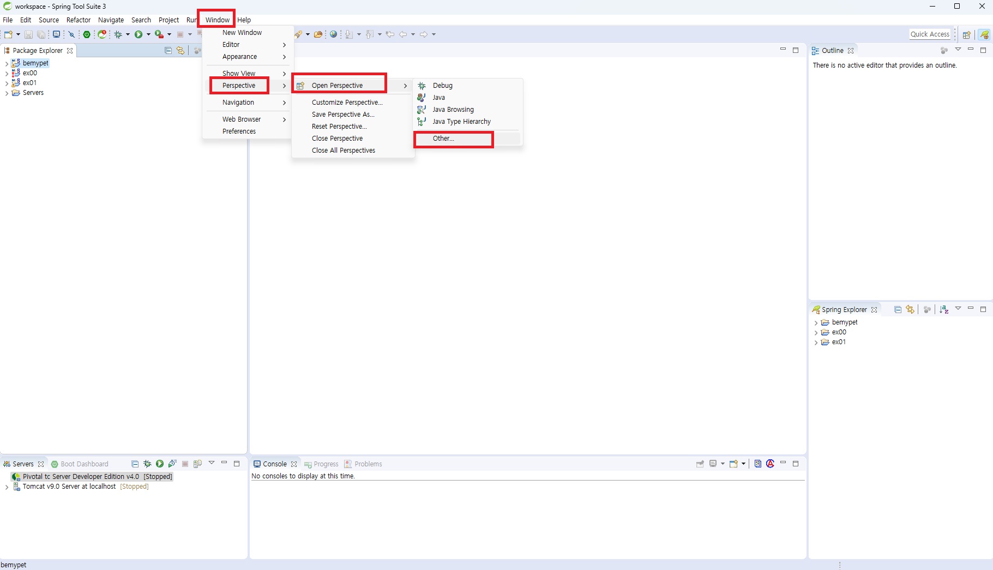Click the Quick Access search field
The height and width of the screenshot is (570, 993).
pyautogui.click(x=930, y=34)
